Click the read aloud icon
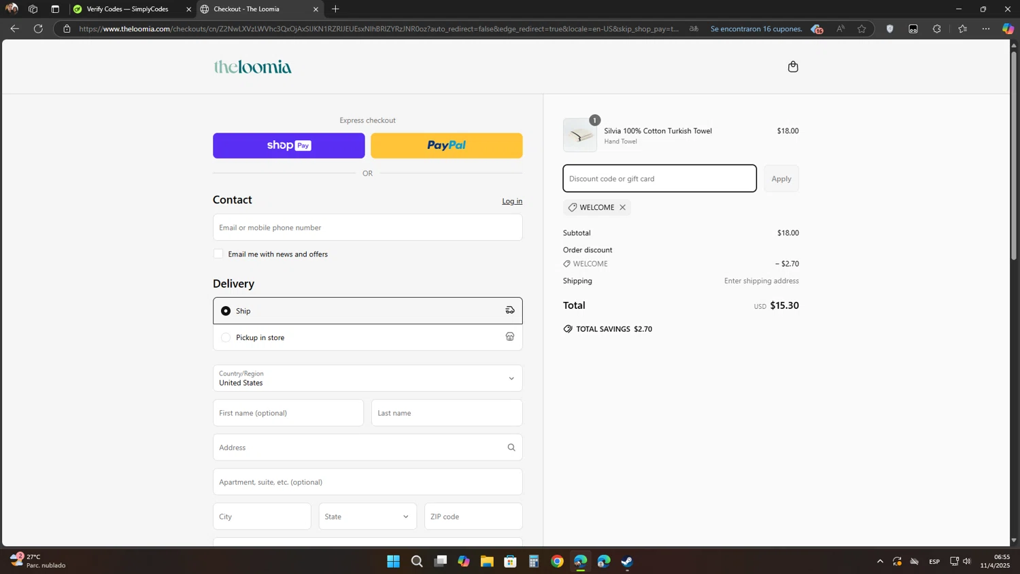Image resolution: width=1020 pixels, height=574 pixels. point(840,29)
